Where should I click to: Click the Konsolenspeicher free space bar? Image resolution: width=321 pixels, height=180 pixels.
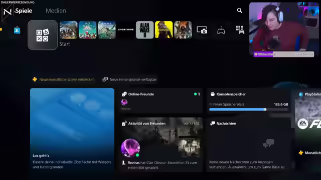[x=249, y=109]
